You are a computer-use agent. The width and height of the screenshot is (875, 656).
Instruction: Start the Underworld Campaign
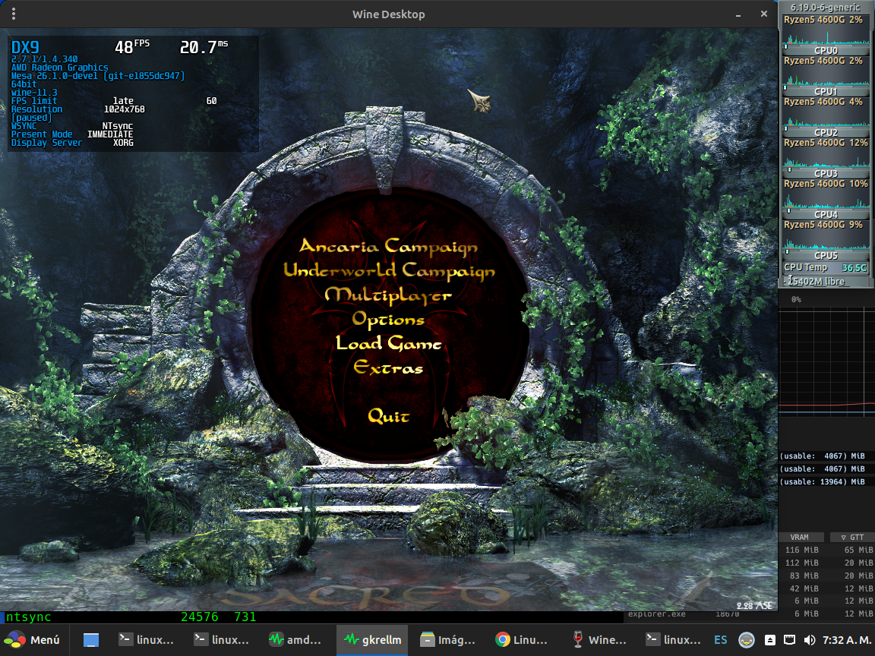[x=389, y=270]
